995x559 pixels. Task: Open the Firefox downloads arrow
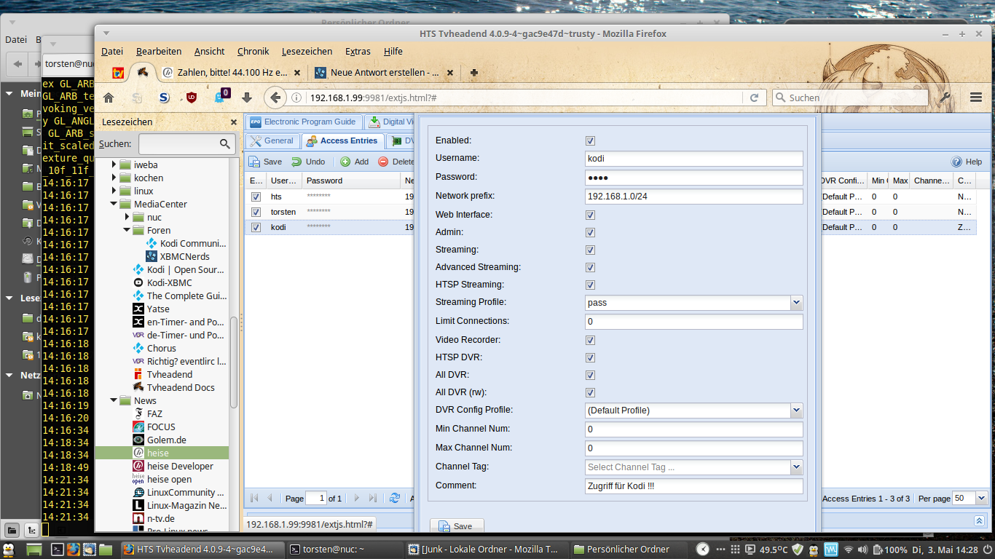[247, 98]
